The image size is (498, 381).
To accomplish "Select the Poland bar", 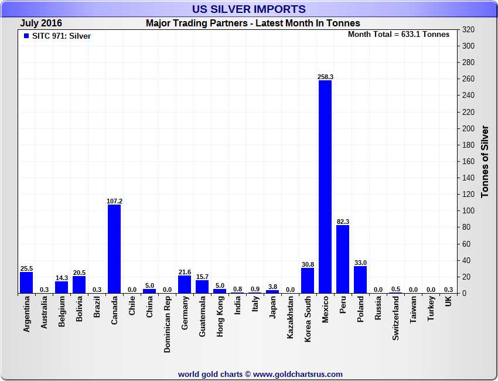I will (360, 279).
